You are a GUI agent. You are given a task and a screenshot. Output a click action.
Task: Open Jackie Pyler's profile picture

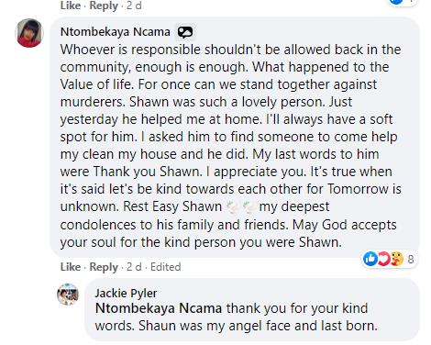68,295
